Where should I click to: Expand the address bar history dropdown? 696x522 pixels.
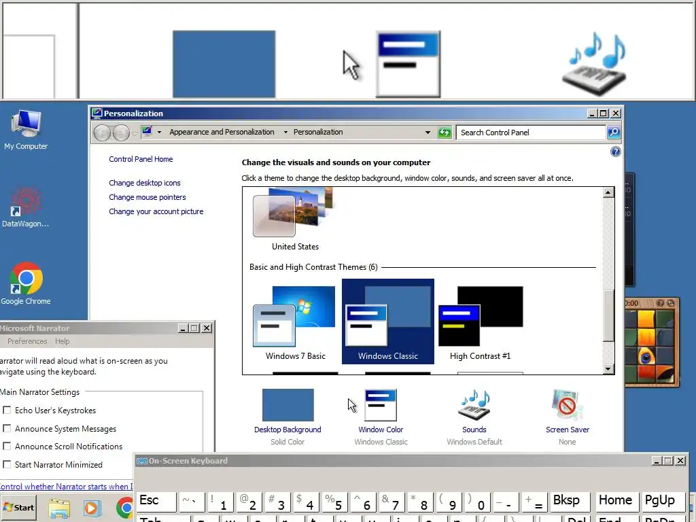[x=428, y=133]
